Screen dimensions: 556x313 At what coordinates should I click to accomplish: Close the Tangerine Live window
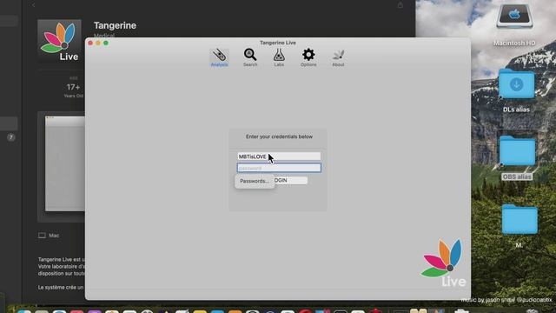pyautogui.click(x=90, y=43)
